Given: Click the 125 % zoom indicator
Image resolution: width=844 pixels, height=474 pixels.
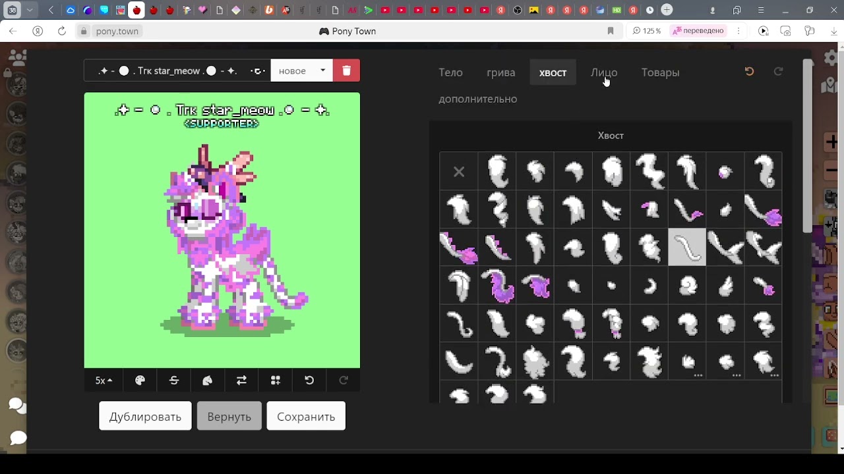Looking at the screenshot, I should pyautogui.click(x=646, y=31).
